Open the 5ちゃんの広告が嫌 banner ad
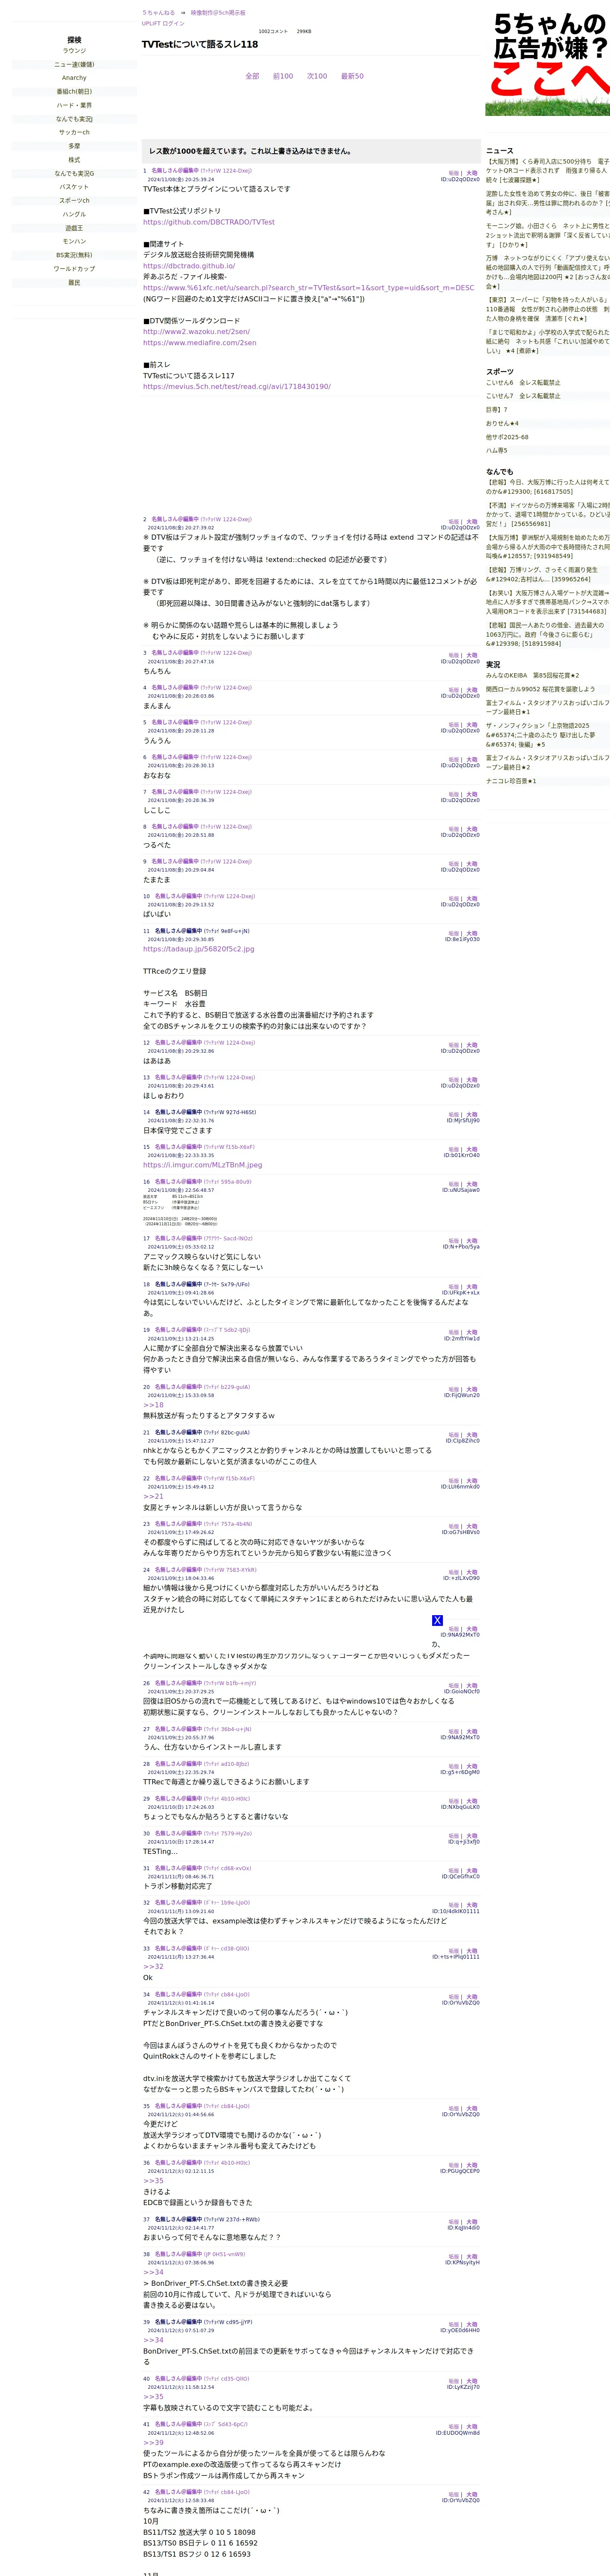Screen dimensions: 610x2576 (x=547, y=63)
